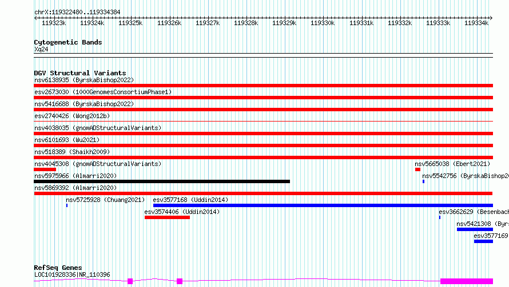509x287 pixels.
Task: Click the Xq24 band label
Action: tap(41, 49)
